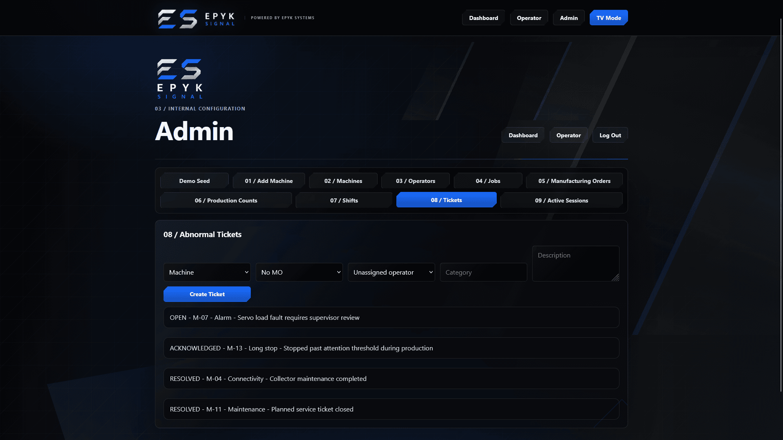Image resolution: width=783 pixels, height=440 pixels.
Task: Open 05 / Manufacturing Orders tab
Action: point(574,181)
